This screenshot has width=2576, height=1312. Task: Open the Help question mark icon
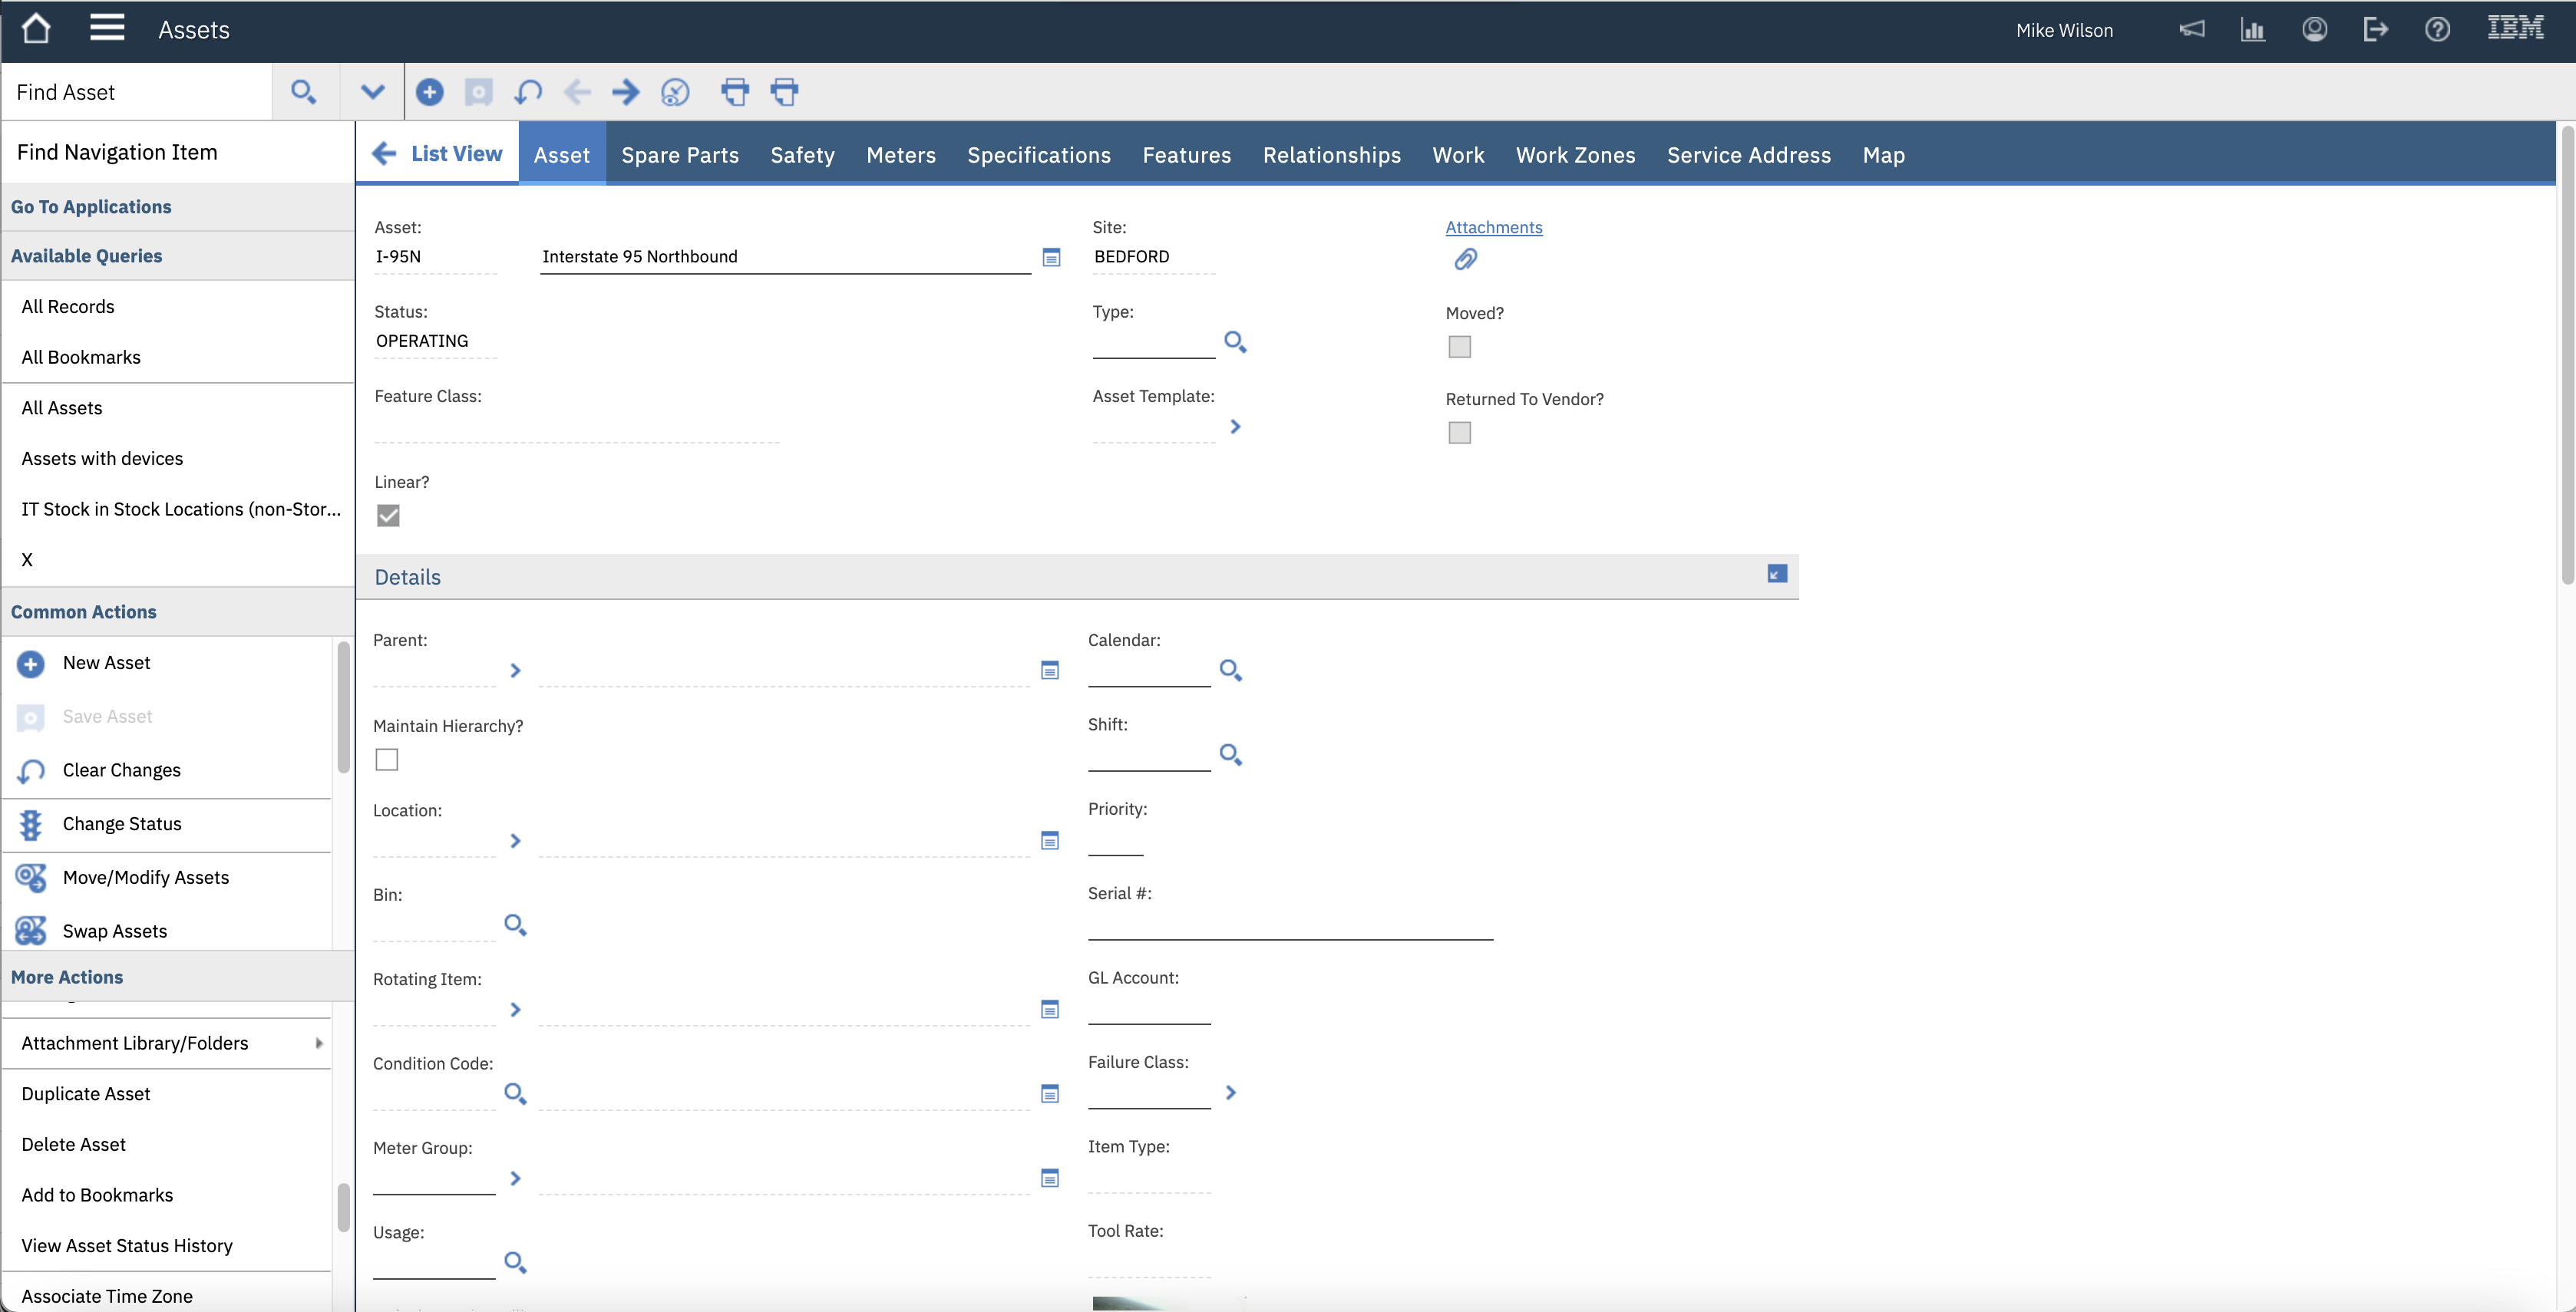[x=2437, y=29]
